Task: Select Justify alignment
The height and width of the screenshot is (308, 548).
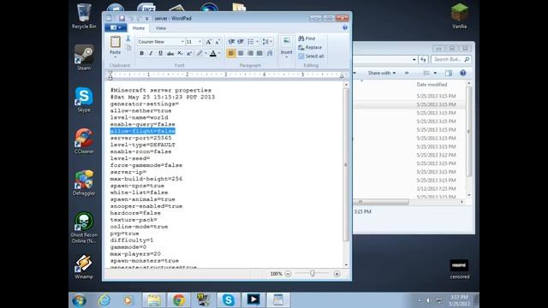Action: pyautogui.click(x=259, y=53)
